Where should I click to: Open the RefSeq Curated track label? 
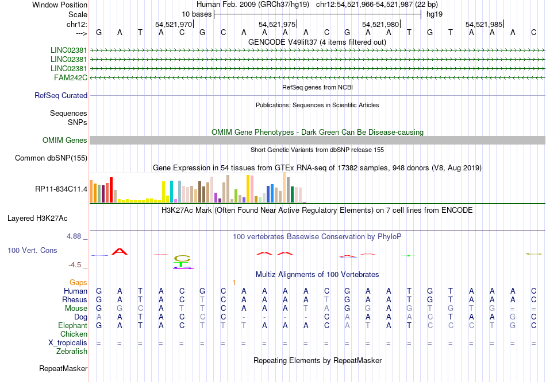61,95
